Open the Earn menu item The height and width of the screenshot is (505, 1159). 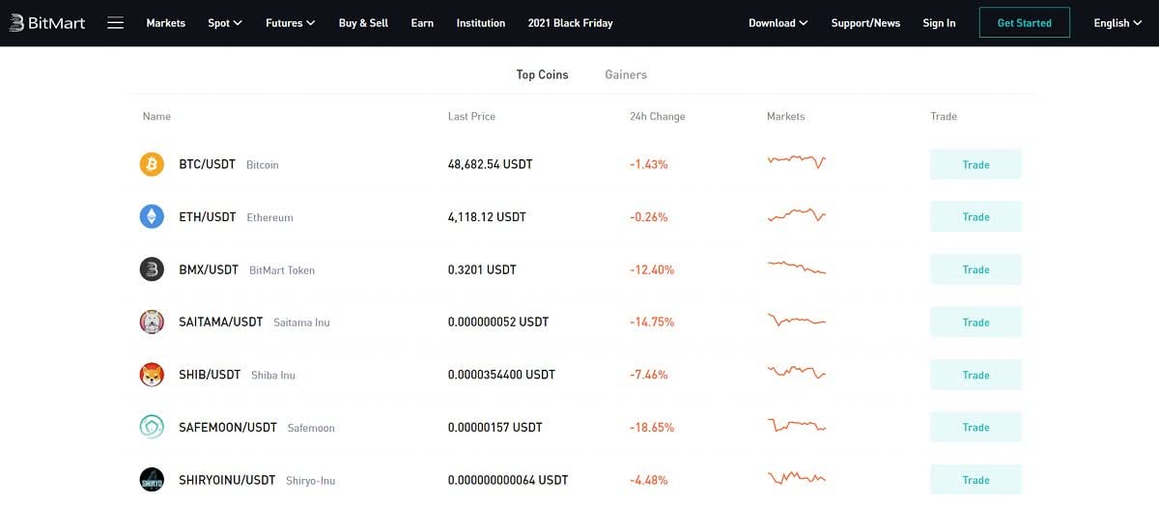click(422, 23)
